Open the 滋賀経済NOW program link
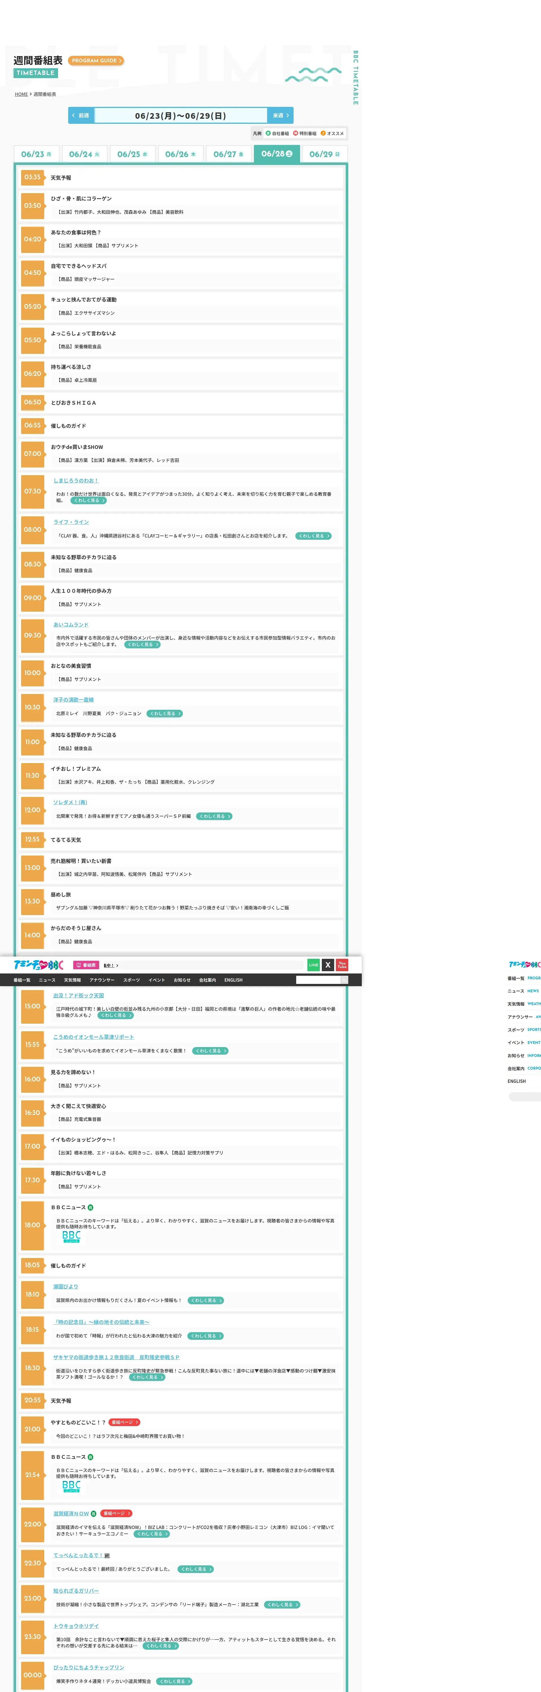541x1692 pixels. [71, 1513]
